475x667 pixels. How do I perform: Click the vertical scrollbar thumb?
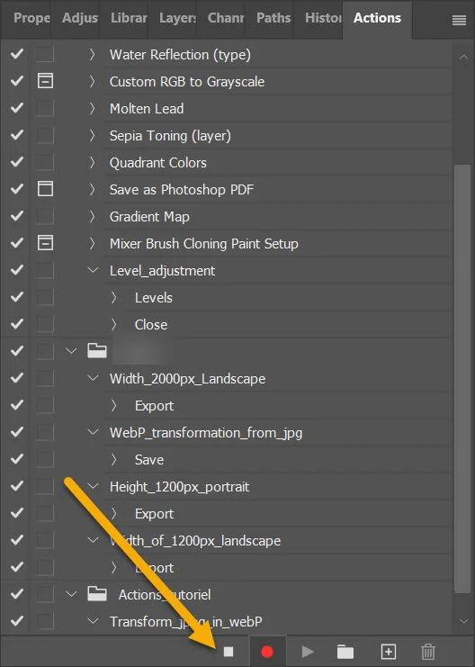point(462,379)
